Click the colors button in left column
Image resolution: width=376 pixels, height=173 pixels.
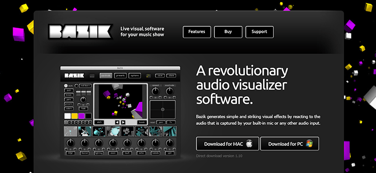[x=69, y=109]
